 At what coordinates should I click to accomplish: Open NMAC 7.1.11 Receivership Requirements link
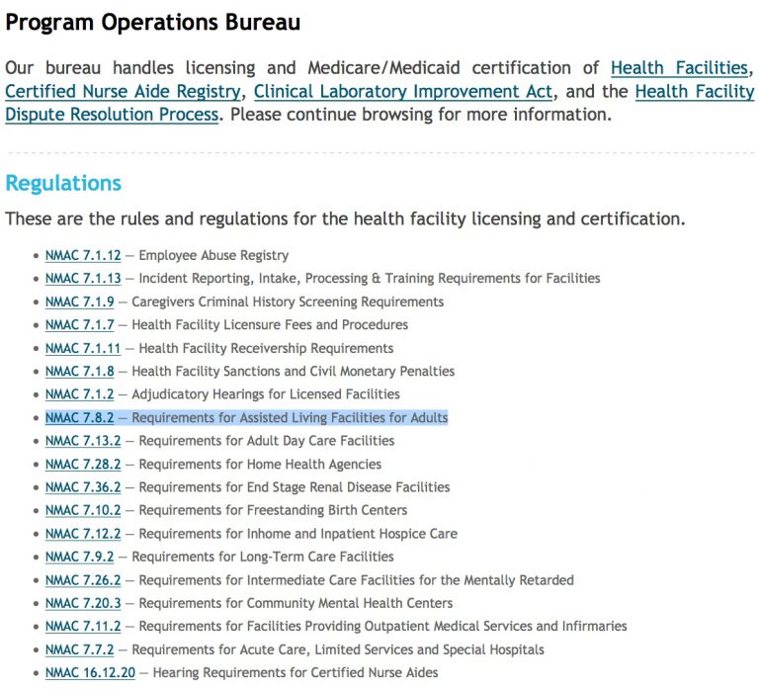(83, 348)
